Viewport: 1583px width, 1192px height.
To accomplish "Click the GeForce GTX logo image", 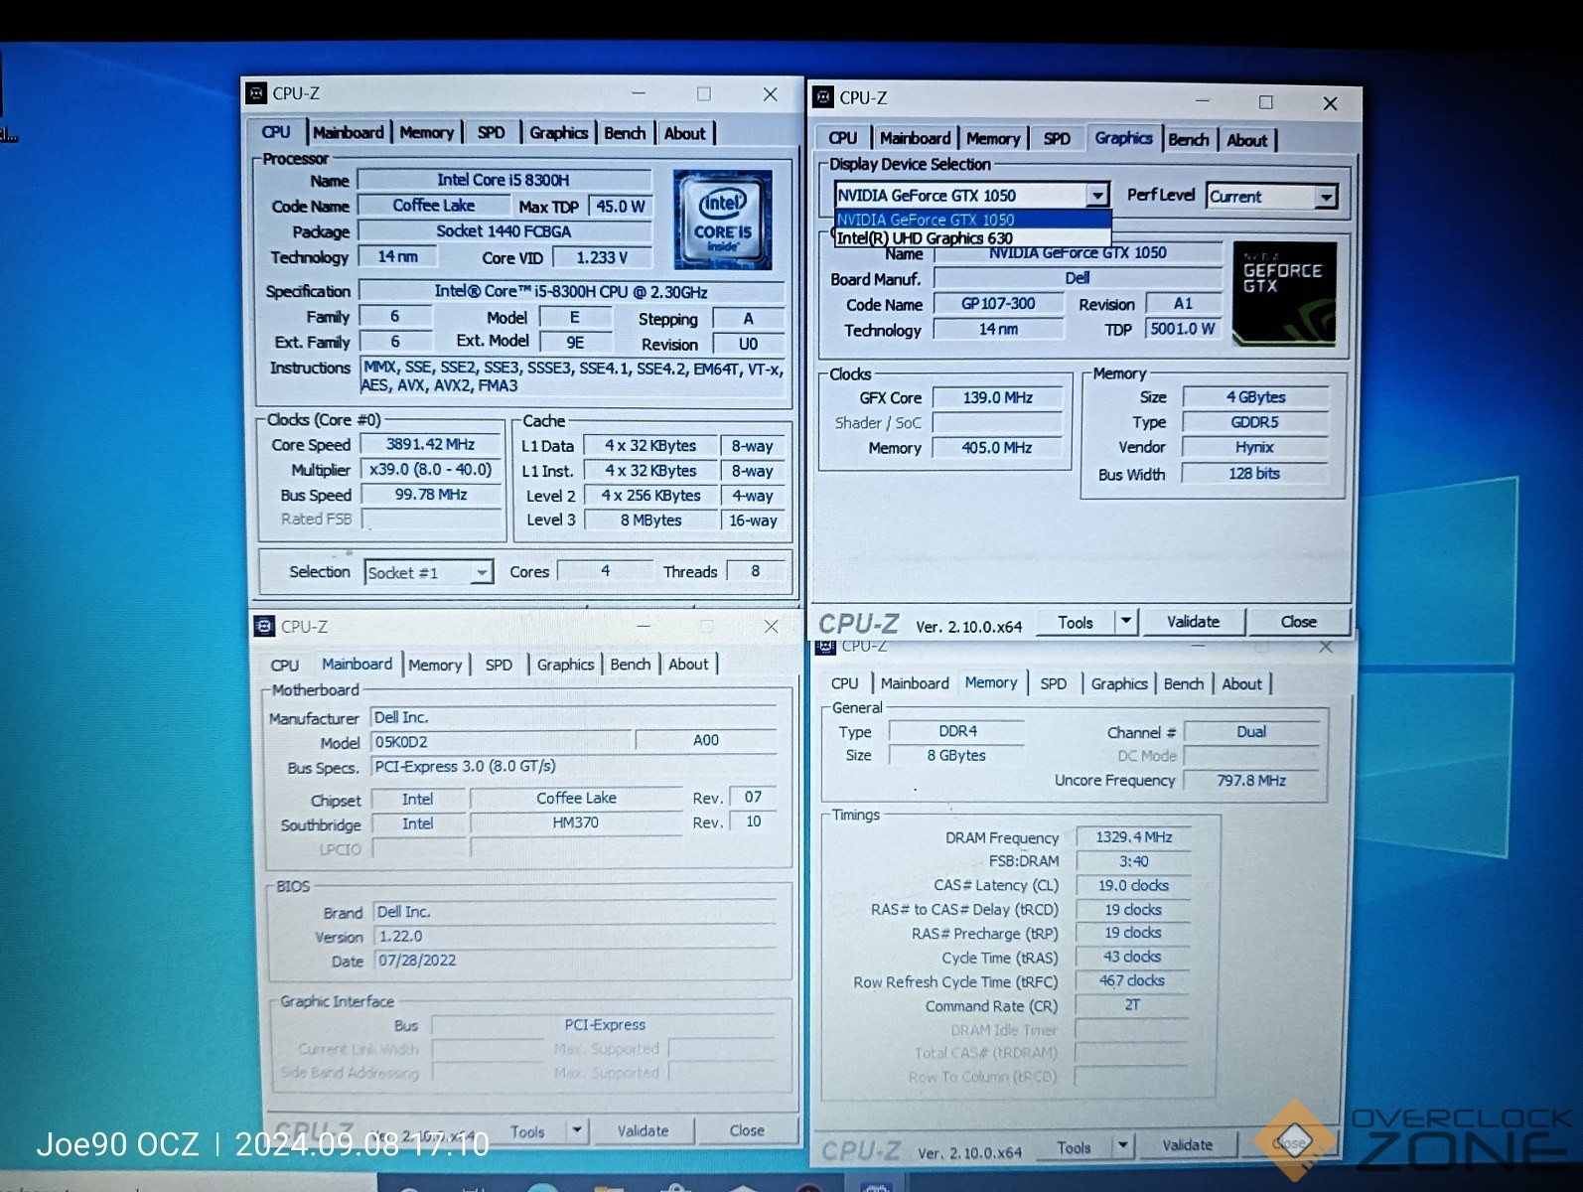I will point(1284,293).
